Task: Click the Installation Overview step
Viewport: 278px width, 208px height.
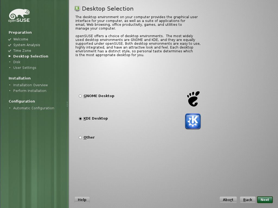Action: [30, 85]
